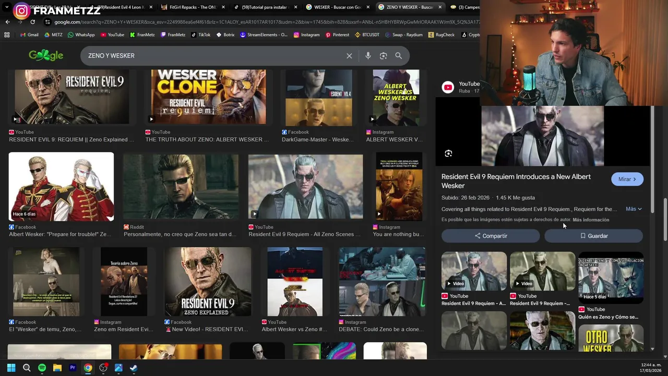Open THE TRUTH ABOUT ZENO result title
Image resolution: width=668 pixels, height=376 pixels.
207,140
